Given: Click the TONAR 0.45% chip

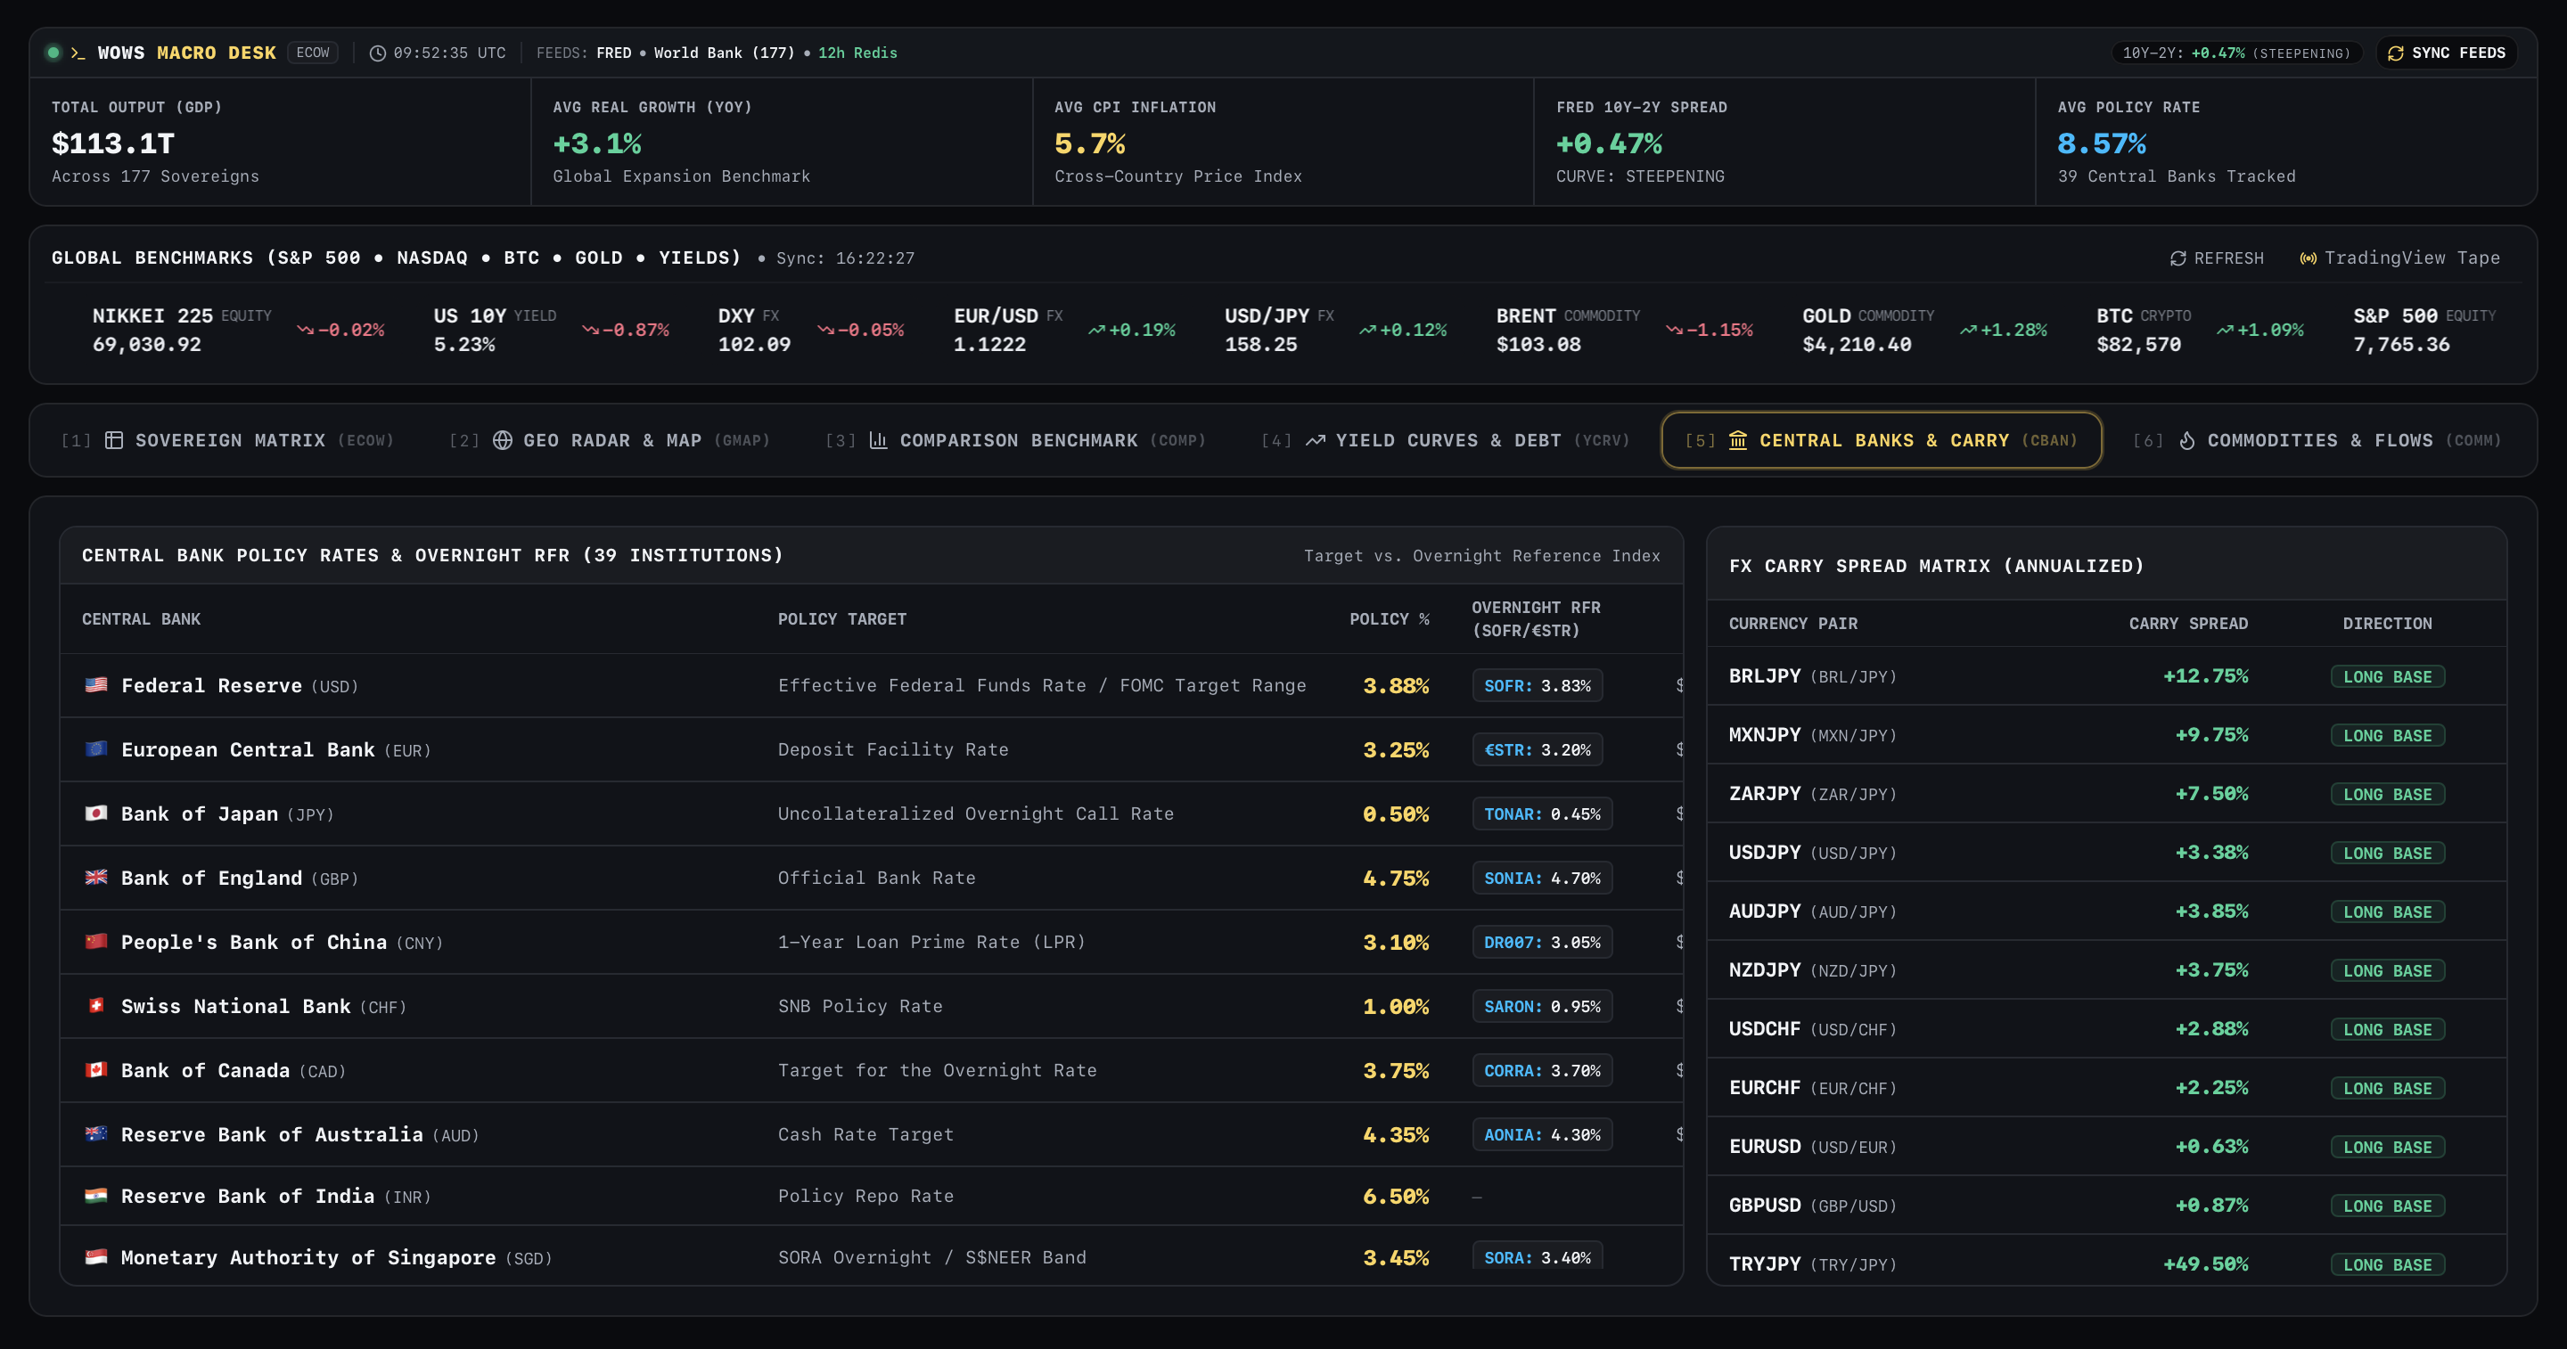Looking at the screenshot, I should pyautogui.click(x=1543, y=814).
